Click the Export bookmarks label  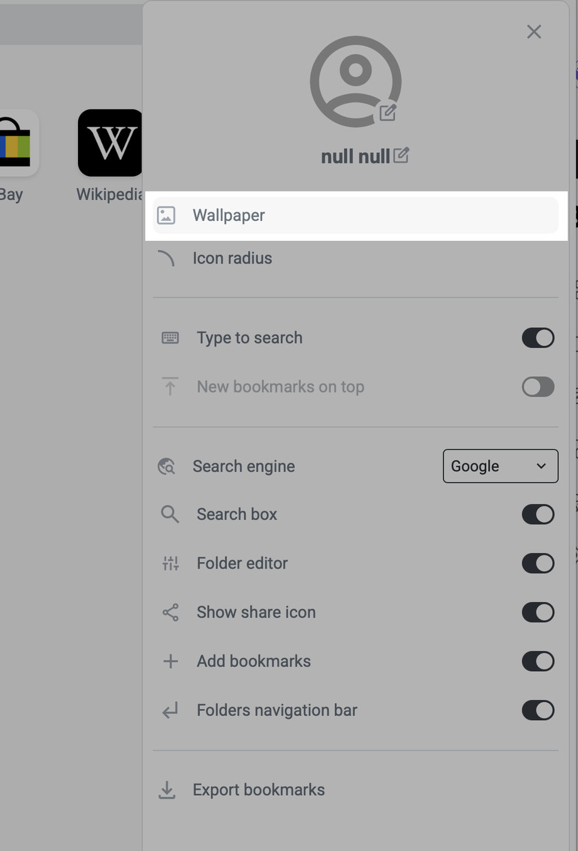259,790
